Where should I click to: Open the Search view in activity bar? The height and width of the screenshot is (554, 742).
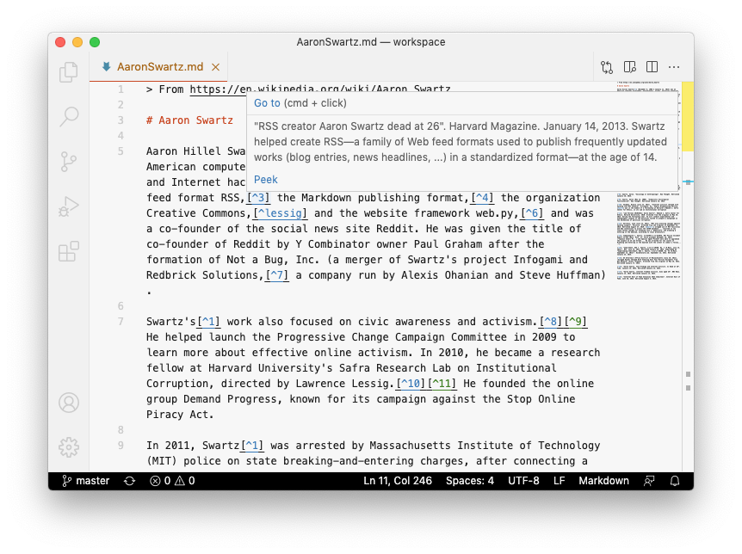click(69, 116)
